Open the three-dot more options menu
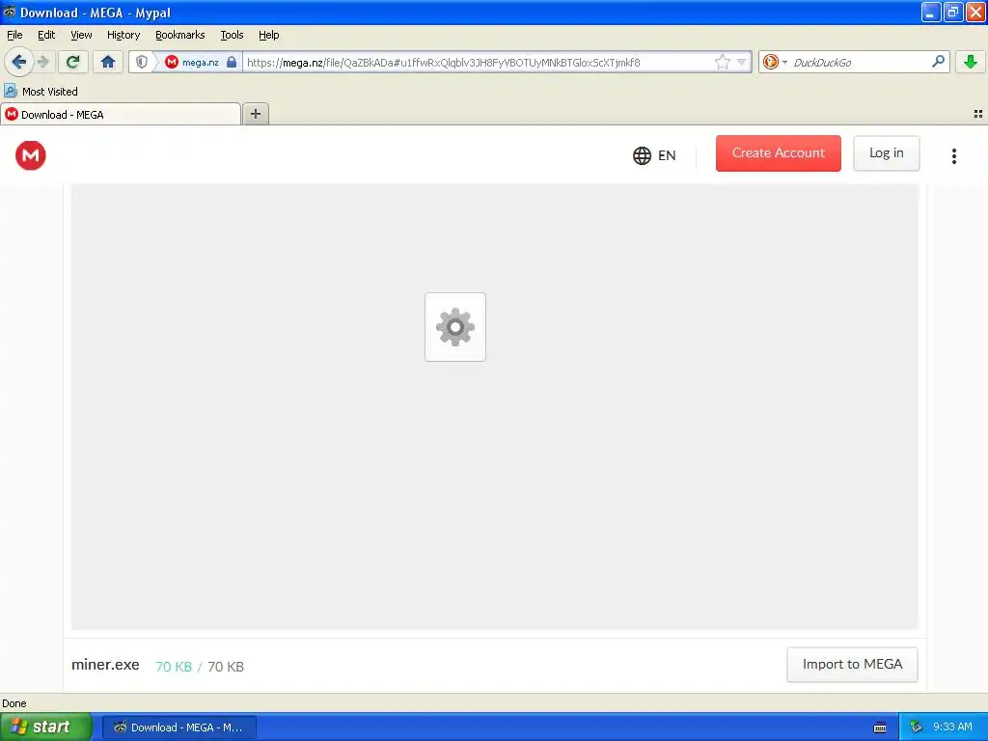 954,155
